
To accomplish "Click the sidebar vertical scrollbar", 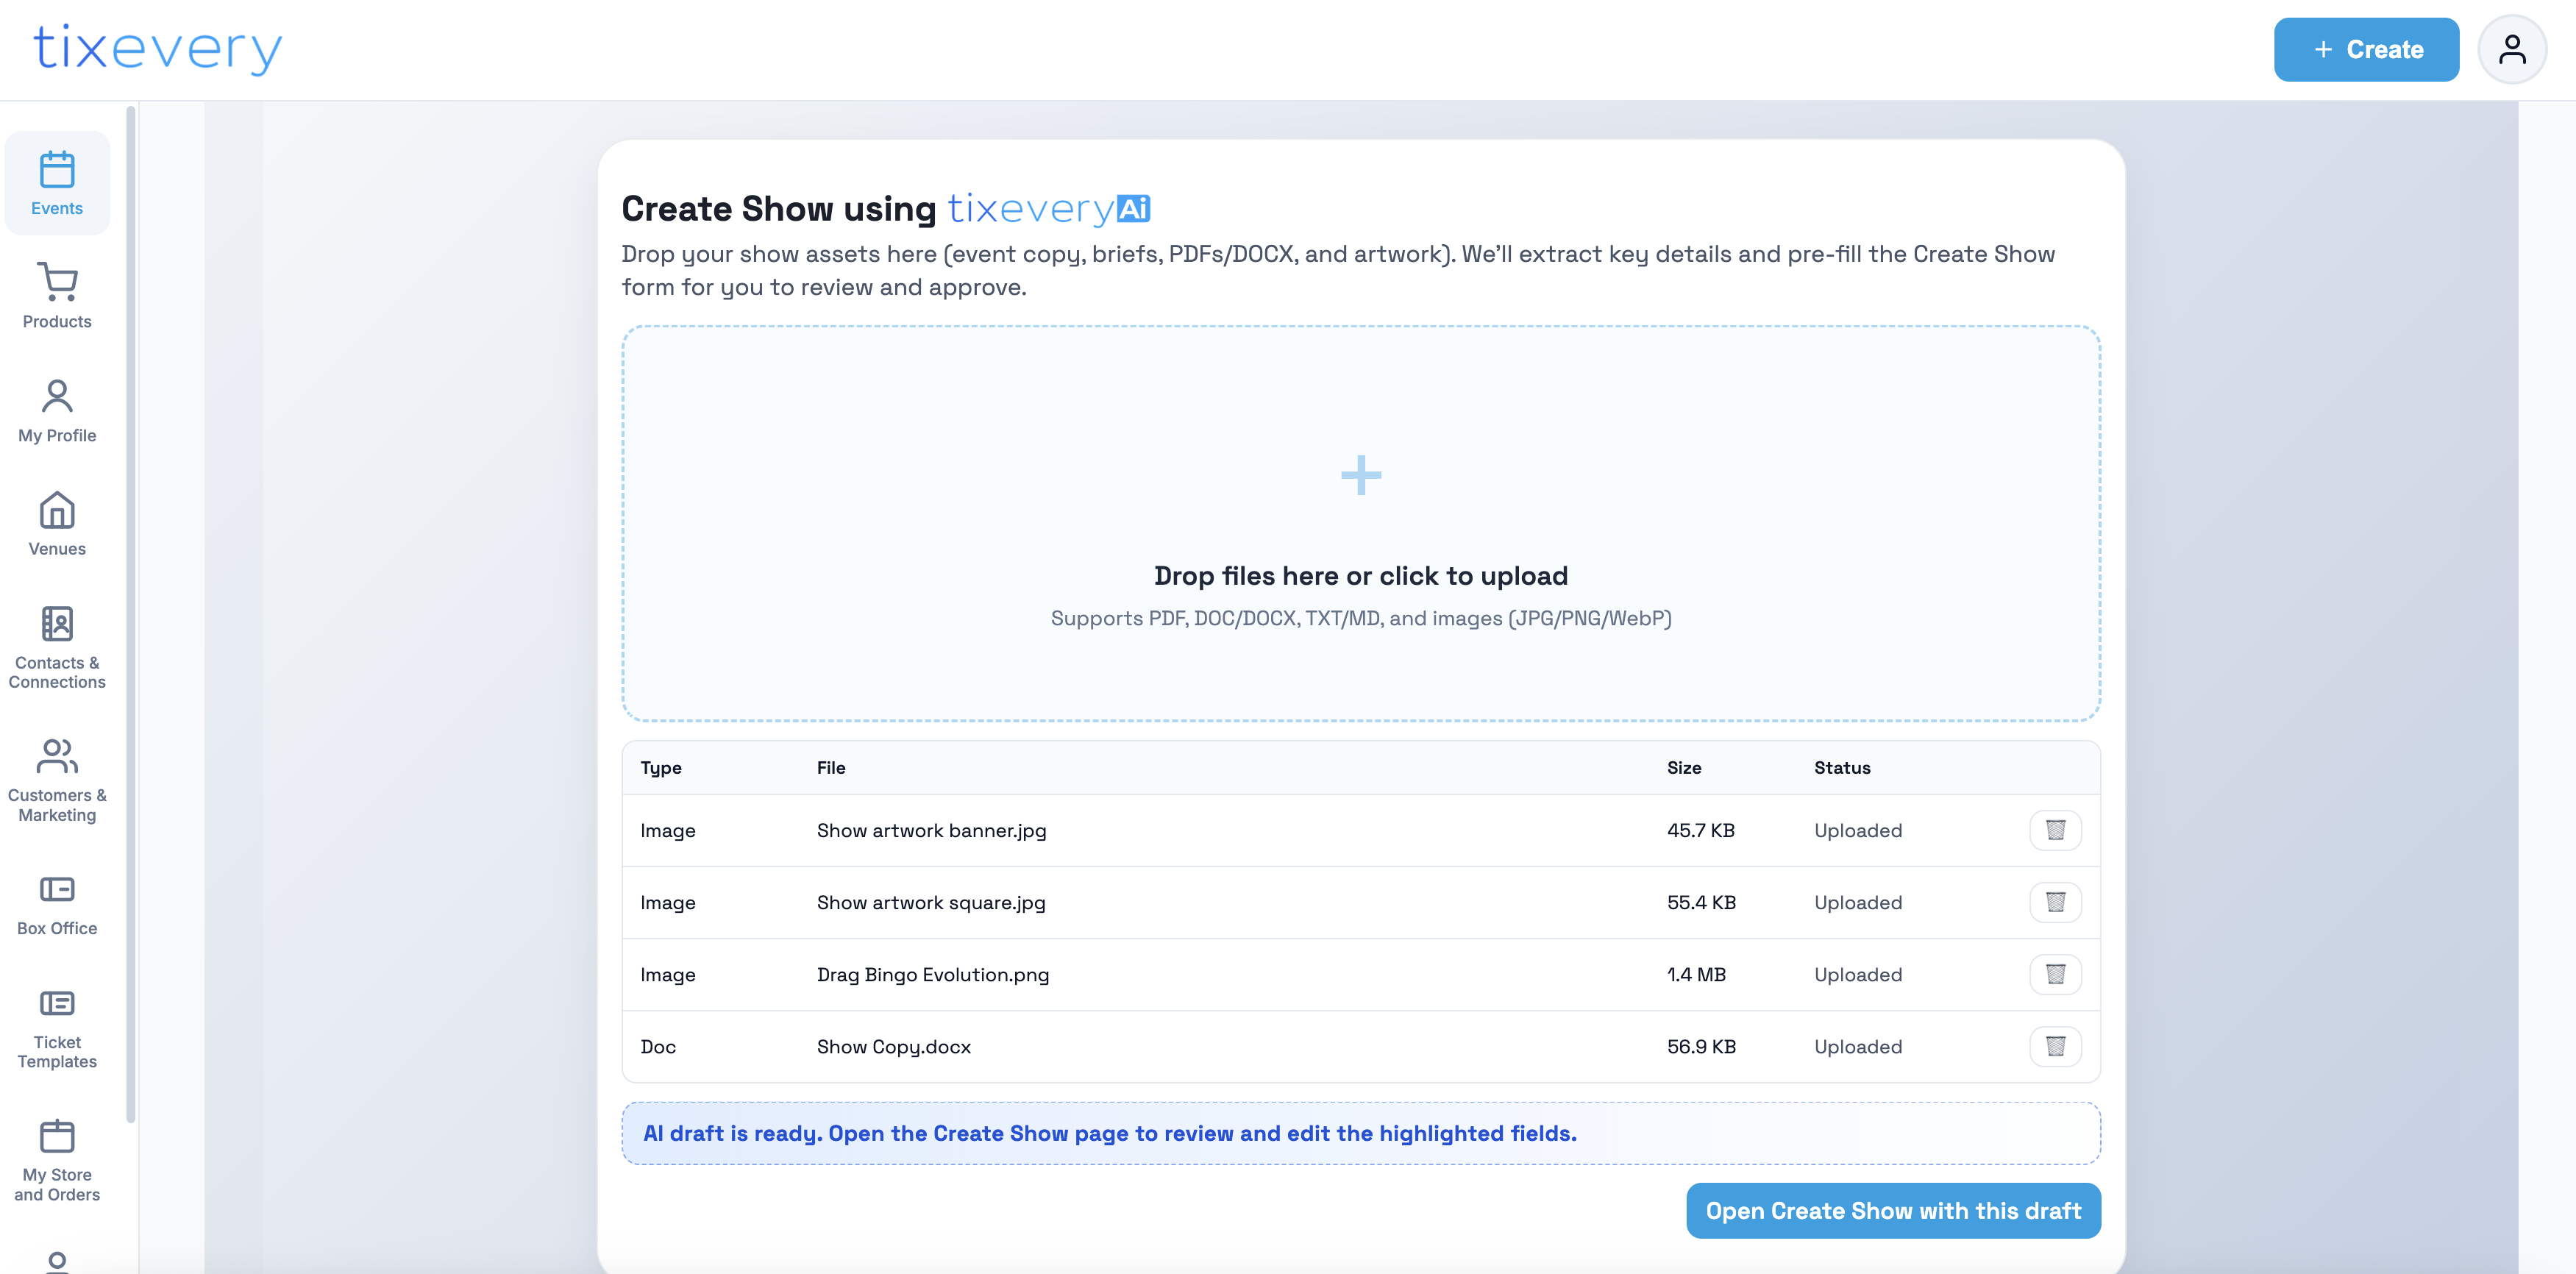I will (131, 615).
